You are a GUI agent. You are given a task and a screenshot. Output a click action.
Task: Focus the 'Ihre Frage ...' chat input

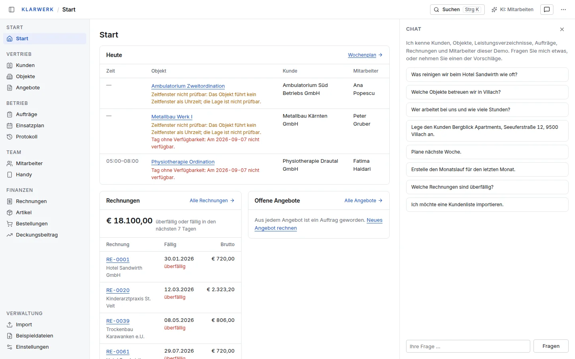coord(468,346)
